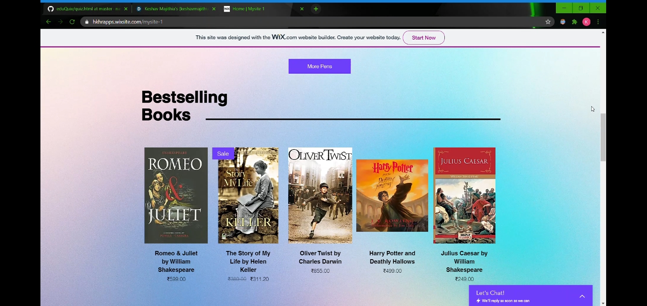Screen dimensions: 647x306
Task: Click the browser forward arrow
Action: point(60,22)
